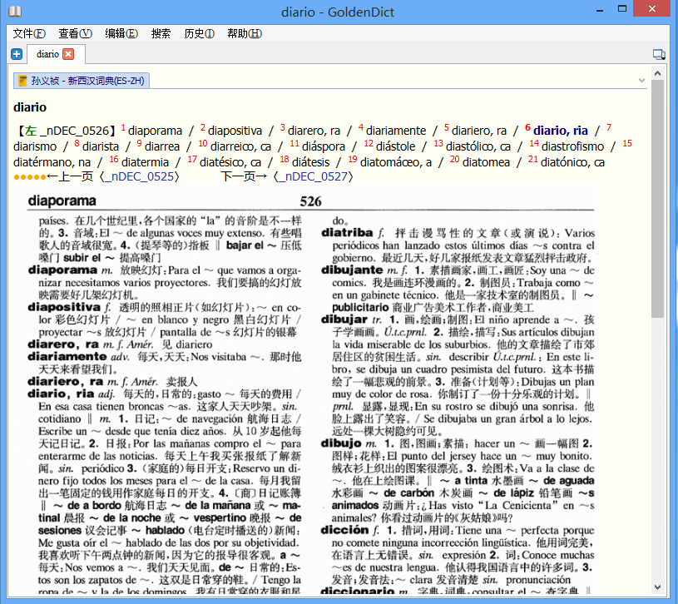Click the dictionary icon in the 新西汉词典 header
678x604 pixels.
tap(22, 81)
